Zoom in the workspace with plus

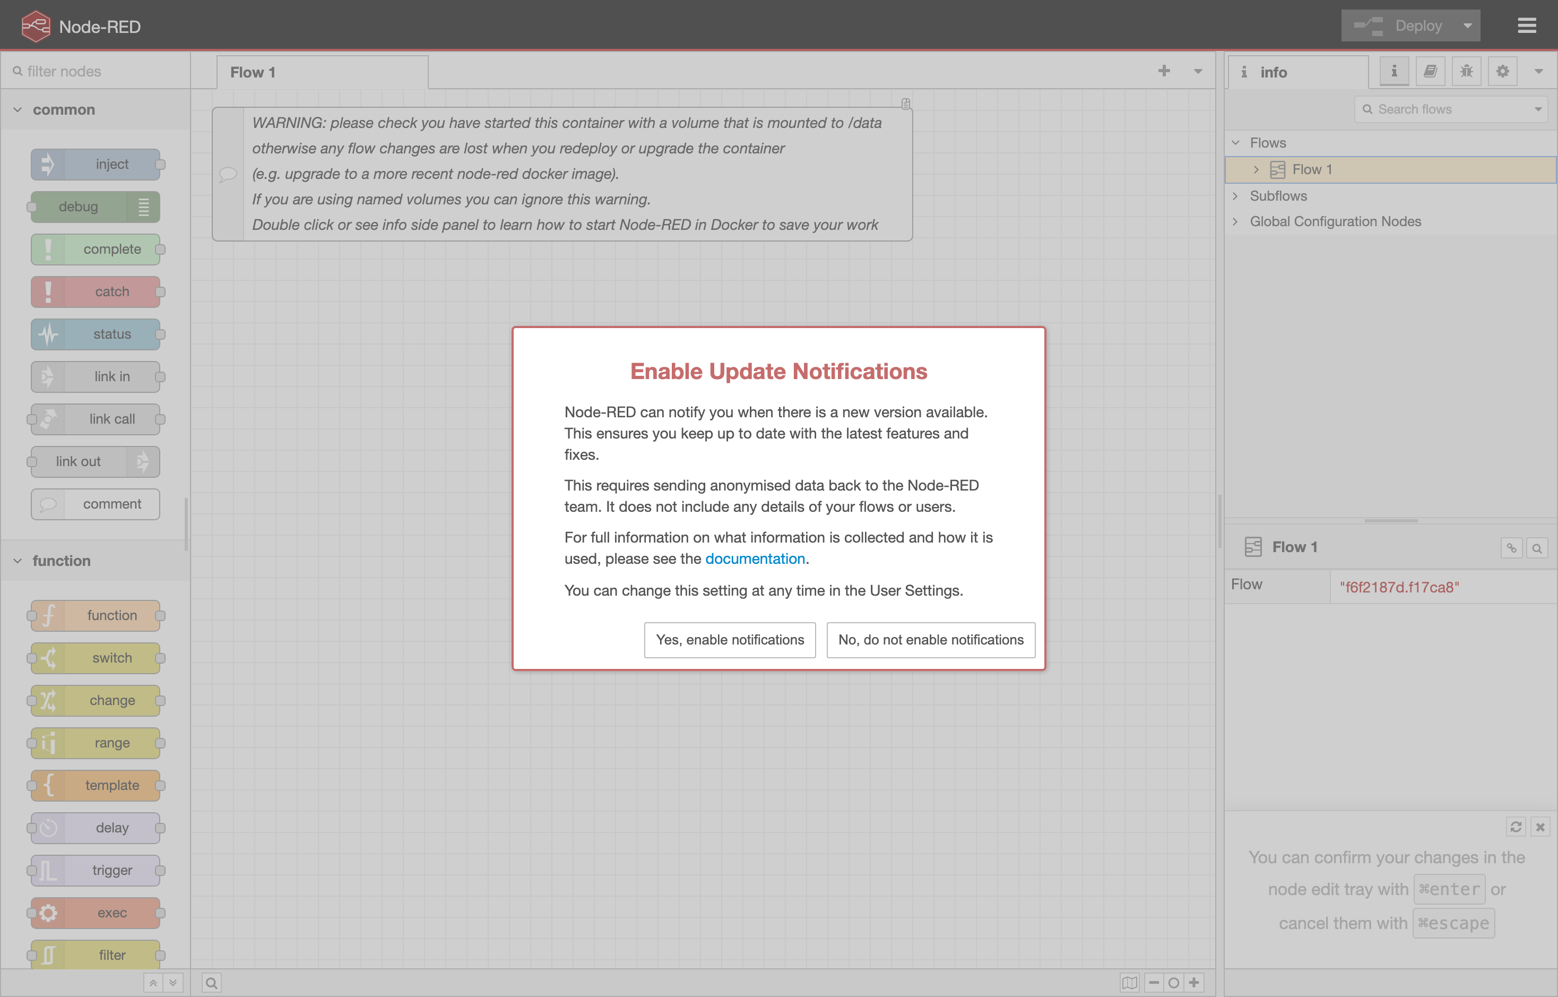click(1194, 983)
